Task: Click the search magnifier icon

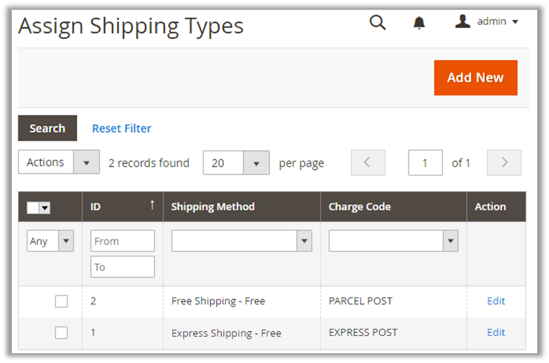Action: coord(378,23)
